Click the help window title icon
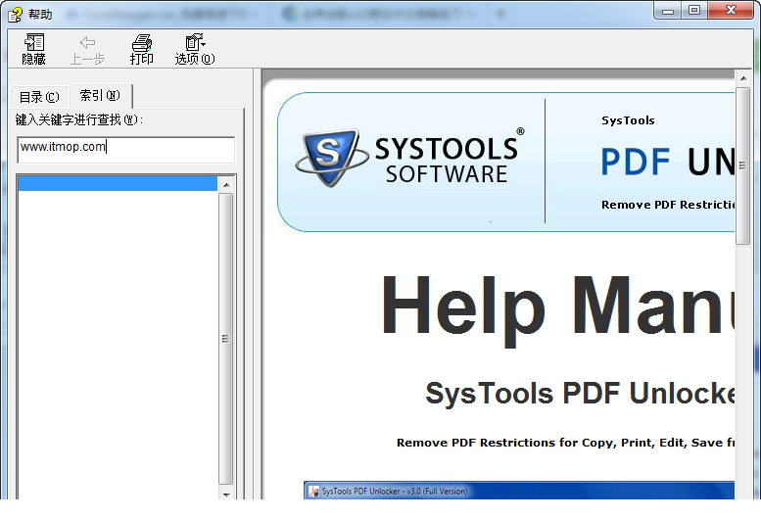Image resolution: width=761 pixels, height=519 pixels. coord(15,15)
